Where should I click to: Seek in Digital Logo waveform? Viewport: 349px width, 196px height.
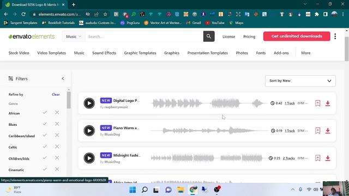tap(209, 103)
